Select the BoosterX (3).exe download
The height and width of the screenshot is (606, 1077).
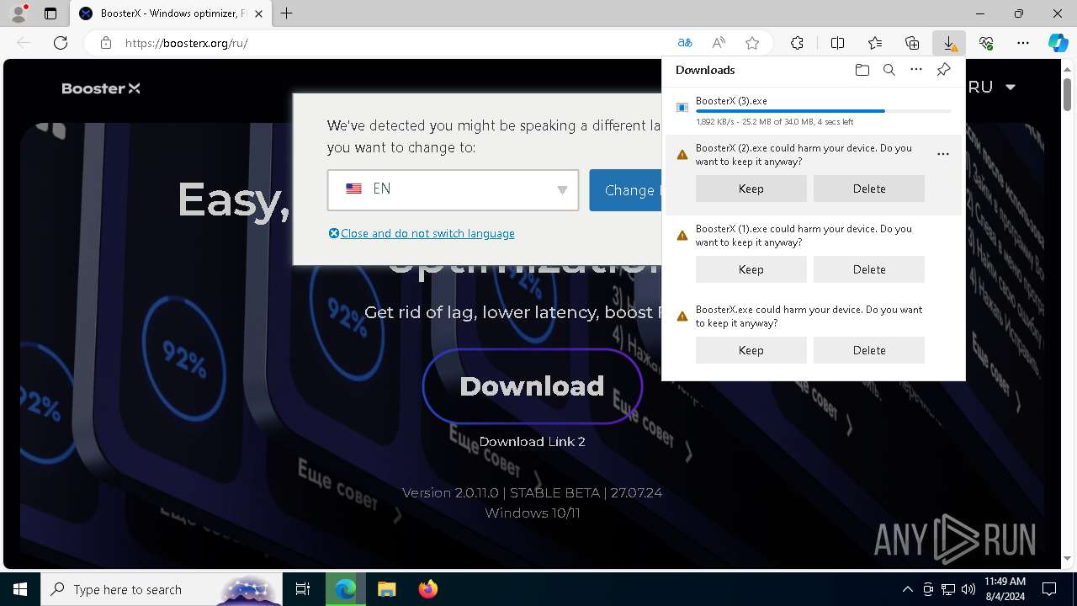click(814, 111)
